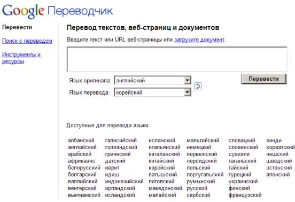Viewport: 295px width, 202px height.
Task: Click турецкий in the language list
Action: click(240, 175)
